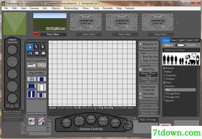The image size is (202, 139).
Task: Switch to the Lights tab
Action: click(x=181, y=40)
